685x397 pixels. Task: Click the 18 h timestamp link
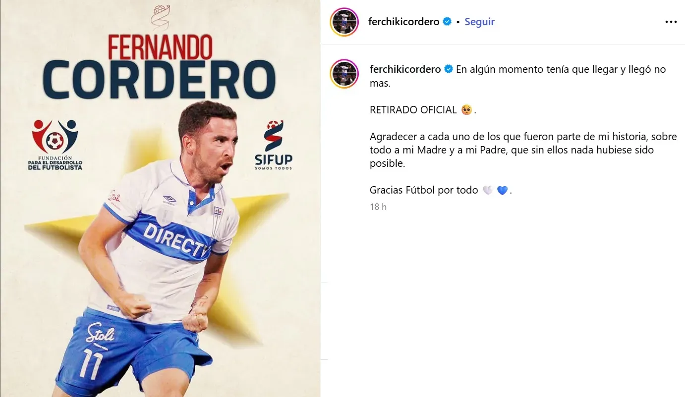[378, 207]
